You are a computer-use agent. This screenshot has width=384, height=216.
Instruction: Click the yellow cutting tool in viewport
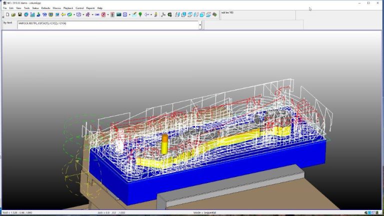tap(164, 144)
